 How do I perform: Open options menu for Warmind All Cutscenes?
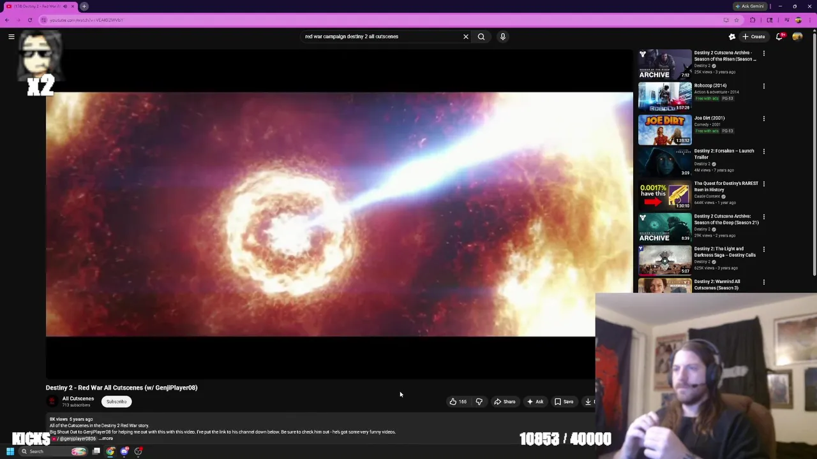tap(764, 282)
